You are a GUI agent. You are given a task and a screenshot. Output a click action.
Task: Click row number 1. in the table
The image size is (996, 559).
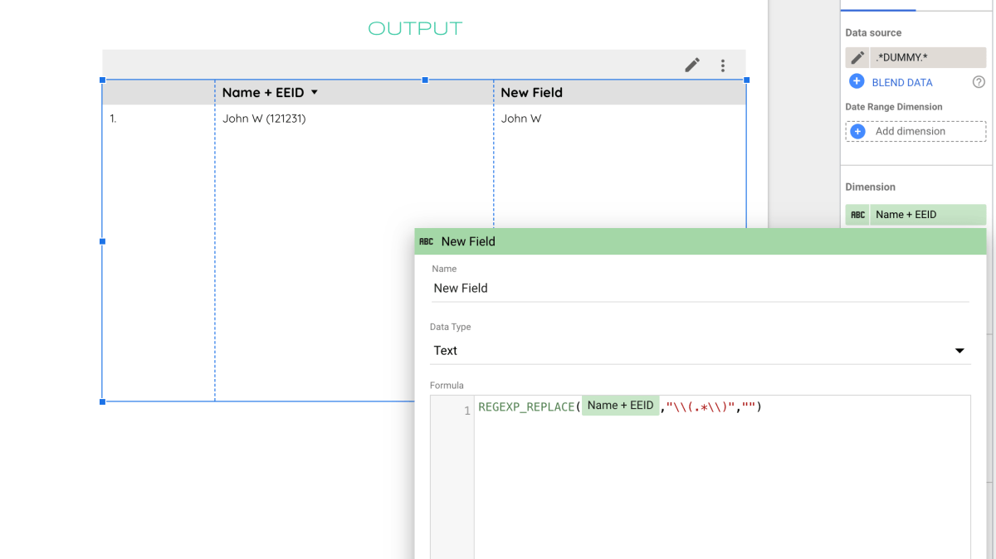tap(114, 119)
